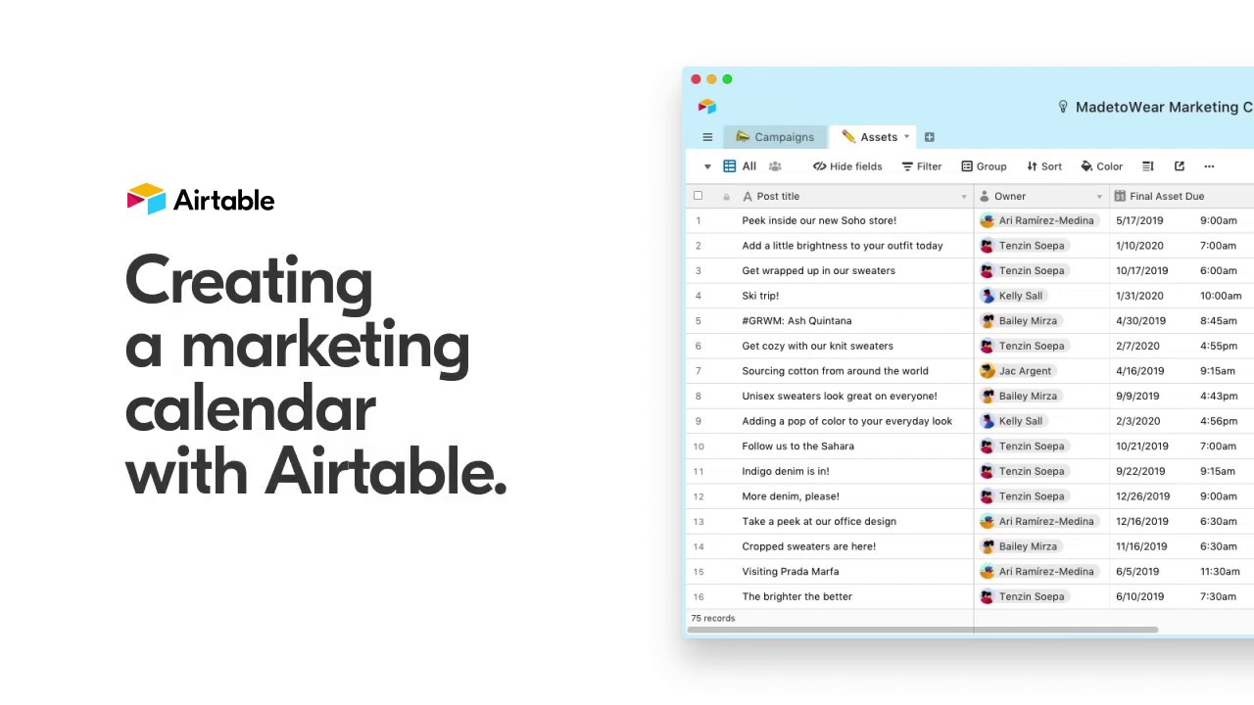The width and height of the screenshot is (1254, 705).
Task: Click the Airtable home logo in the app window
Action: (707, 107)
